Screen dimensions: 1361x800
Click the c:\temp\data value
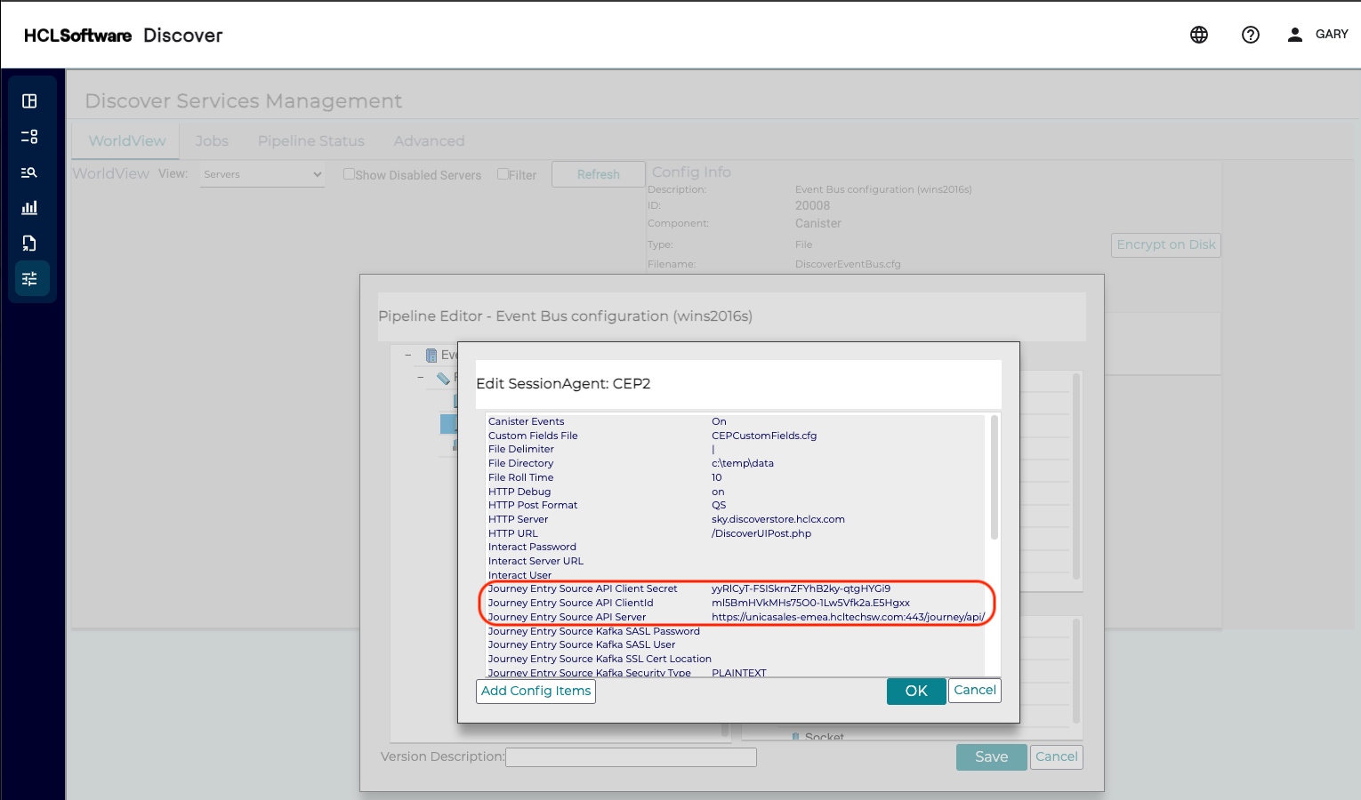point(743,463)
